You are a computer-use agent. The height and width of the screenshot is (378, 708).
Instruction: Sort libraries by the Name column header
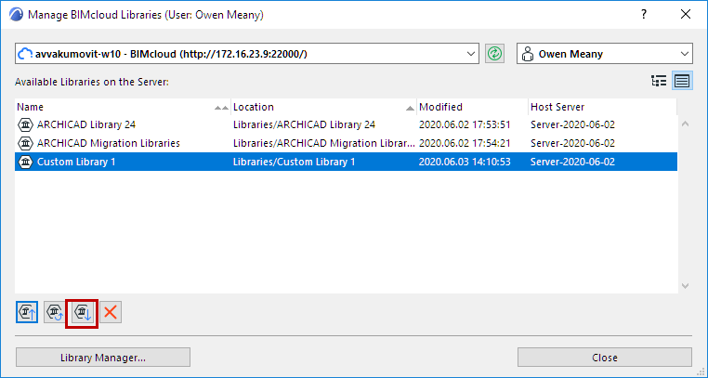pos(123,107)
